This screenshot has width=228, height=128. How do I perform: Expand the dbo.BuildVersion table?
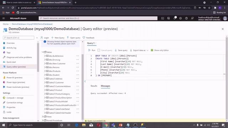click(x=45, y=56)
